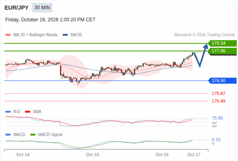
Task: Click the blue 176.50 pivot label
Action: pos(222,80)
